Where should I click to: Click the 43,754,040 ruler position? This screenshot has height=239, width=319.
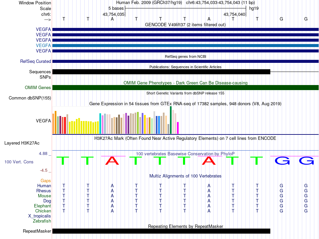click(x=234, y=14)
